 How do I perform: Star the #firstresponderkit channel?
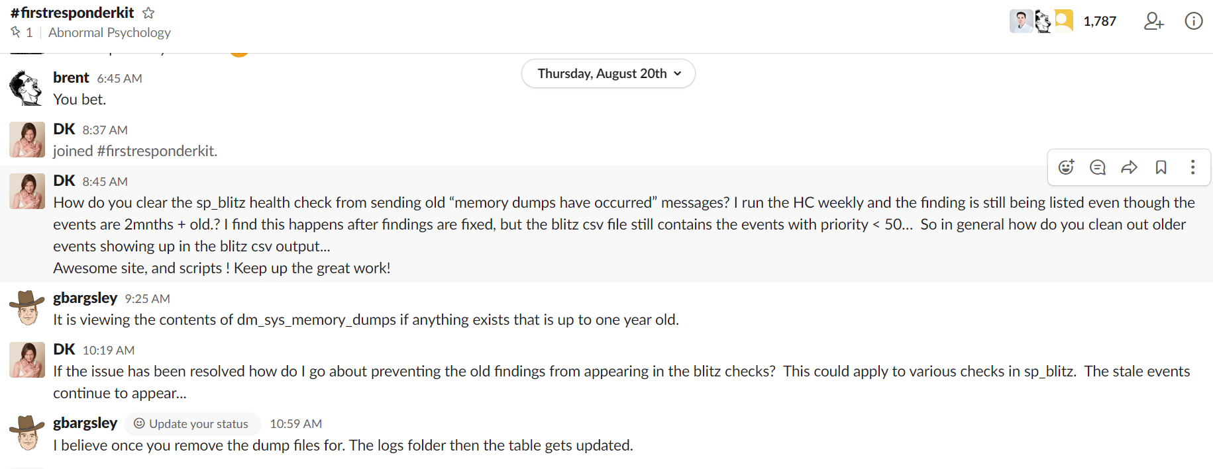148,13
